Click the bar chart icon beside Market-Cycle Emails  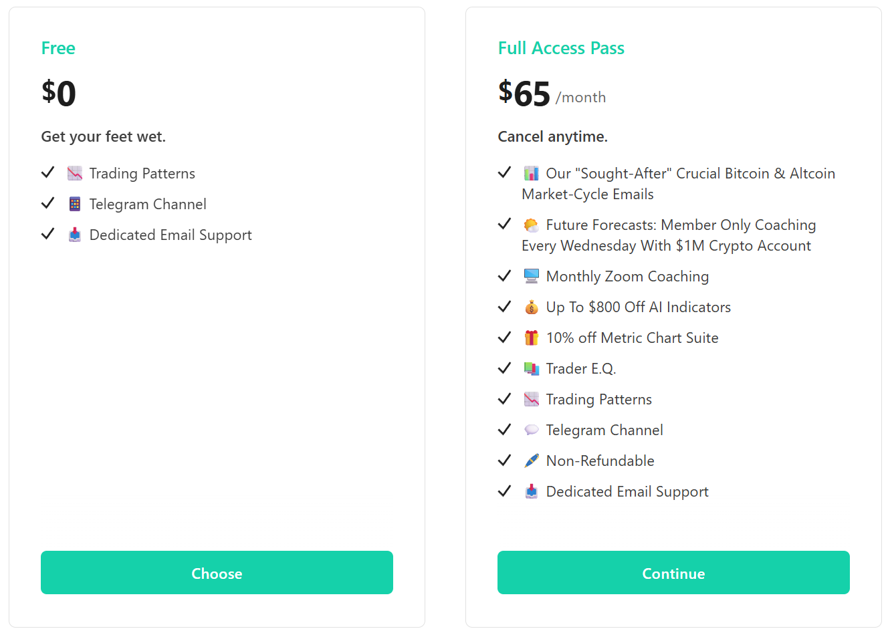click(532, 174)
